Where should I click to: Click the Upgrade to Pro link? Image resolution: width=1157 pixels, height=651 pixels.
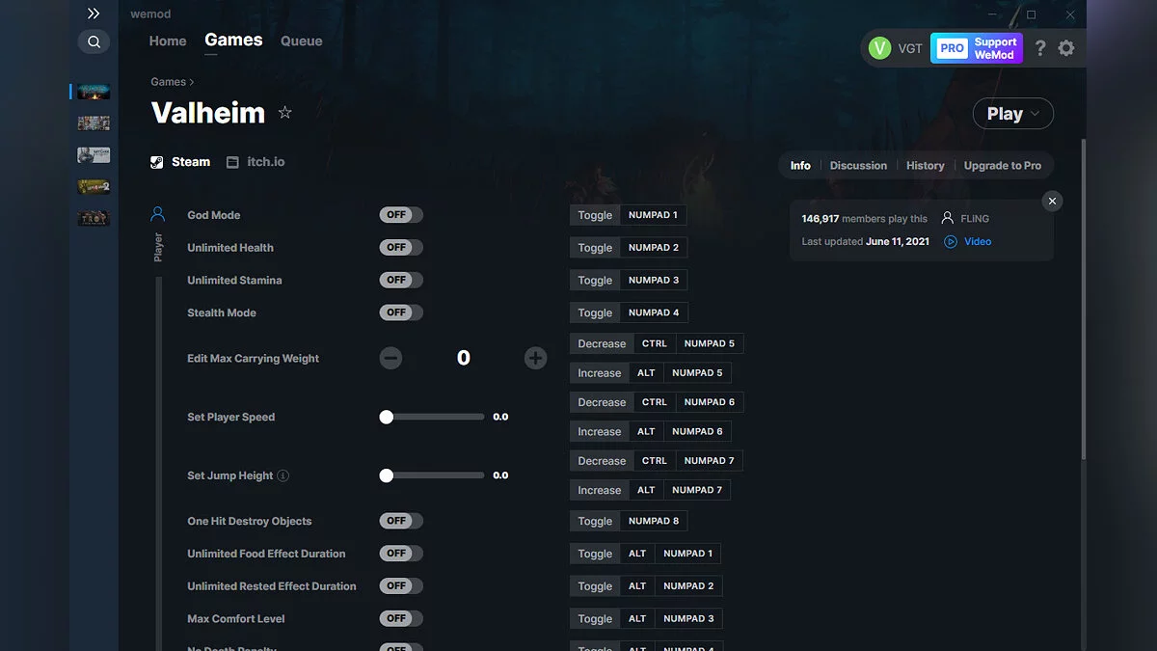click(1003, 165)
